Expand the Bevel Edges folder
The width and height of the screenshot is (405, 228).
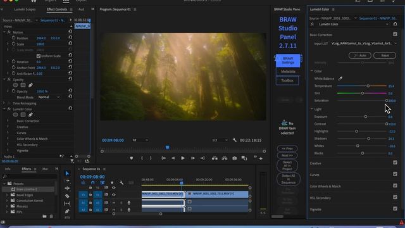(x=7, y=195)
